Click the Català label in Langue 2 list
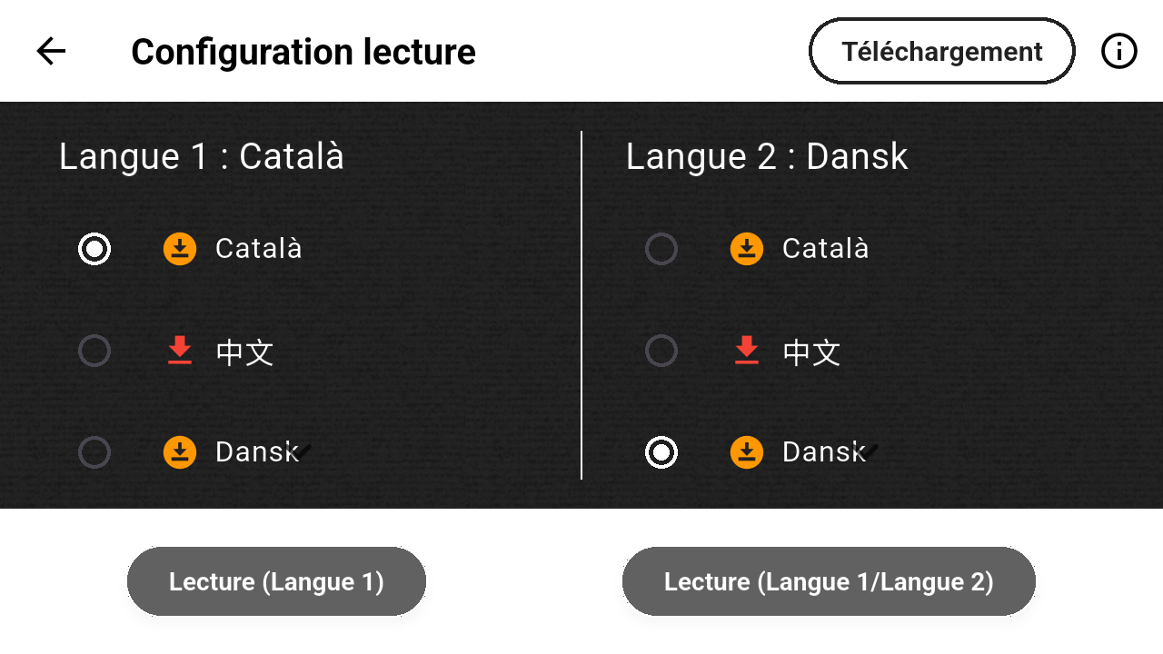Screen dimensions: 1163x654 [x=825, y=249]
